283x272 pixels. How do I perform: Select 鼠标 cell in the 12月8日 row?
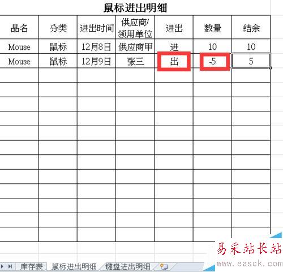click(x=58, y=46)
